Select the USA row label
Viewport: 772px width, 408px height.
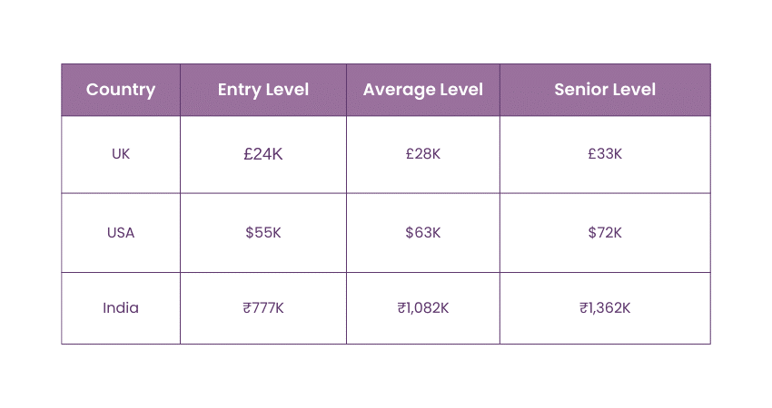pos(121,233)
